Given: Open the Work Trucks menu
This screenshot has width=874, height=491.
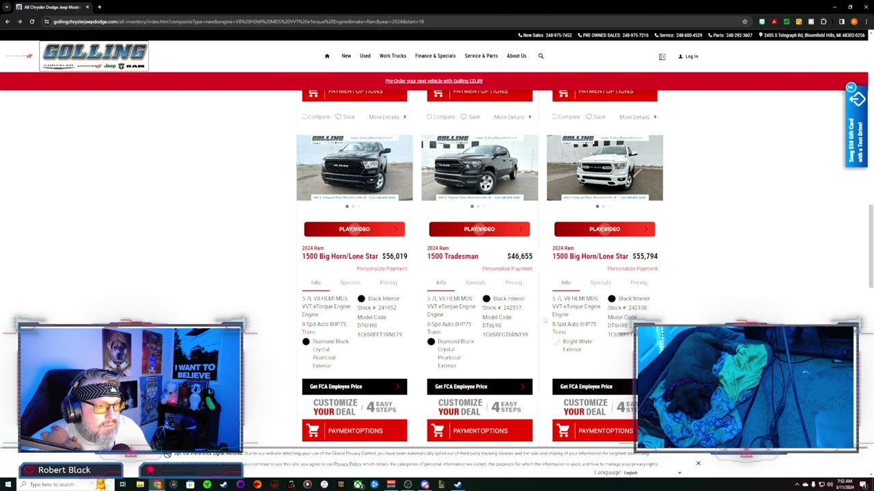Looking at the screenshot, I should (393, 56).
